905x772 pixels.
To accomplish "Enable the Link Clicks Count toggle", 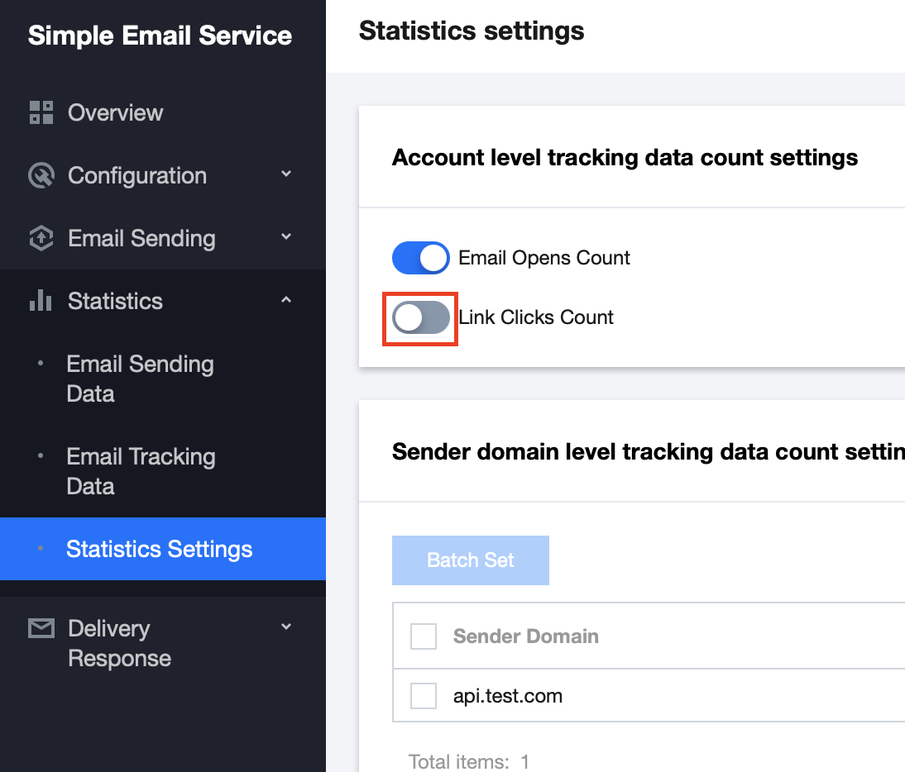I will (420, 317).
